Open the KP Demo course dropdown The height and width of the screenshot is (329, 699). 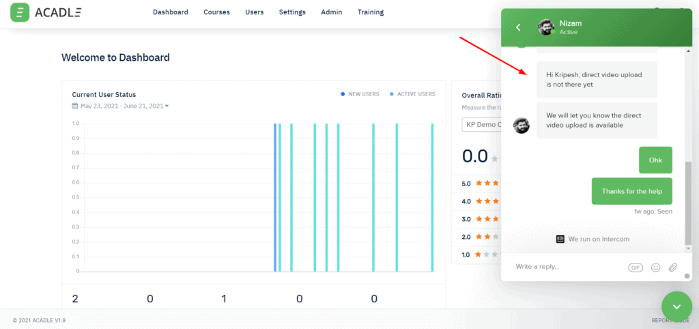[482, 125]
